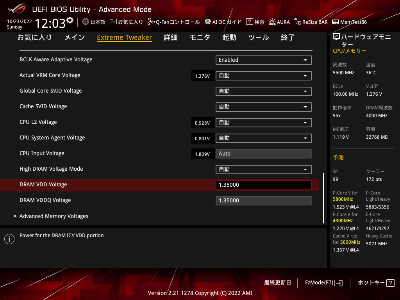Select the Extreme Tweaker tab
The image size is (400, 300).
pos(125,37)
